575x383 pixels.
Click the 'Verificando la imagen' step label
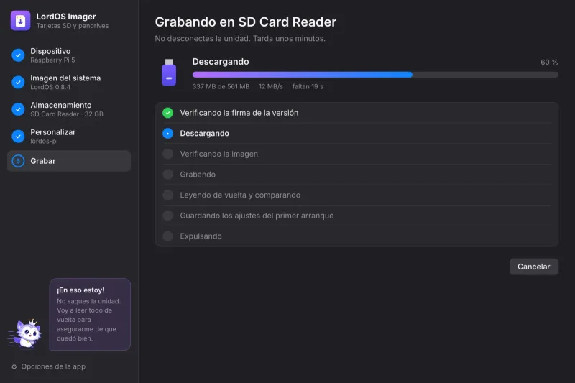click(219, 154)
